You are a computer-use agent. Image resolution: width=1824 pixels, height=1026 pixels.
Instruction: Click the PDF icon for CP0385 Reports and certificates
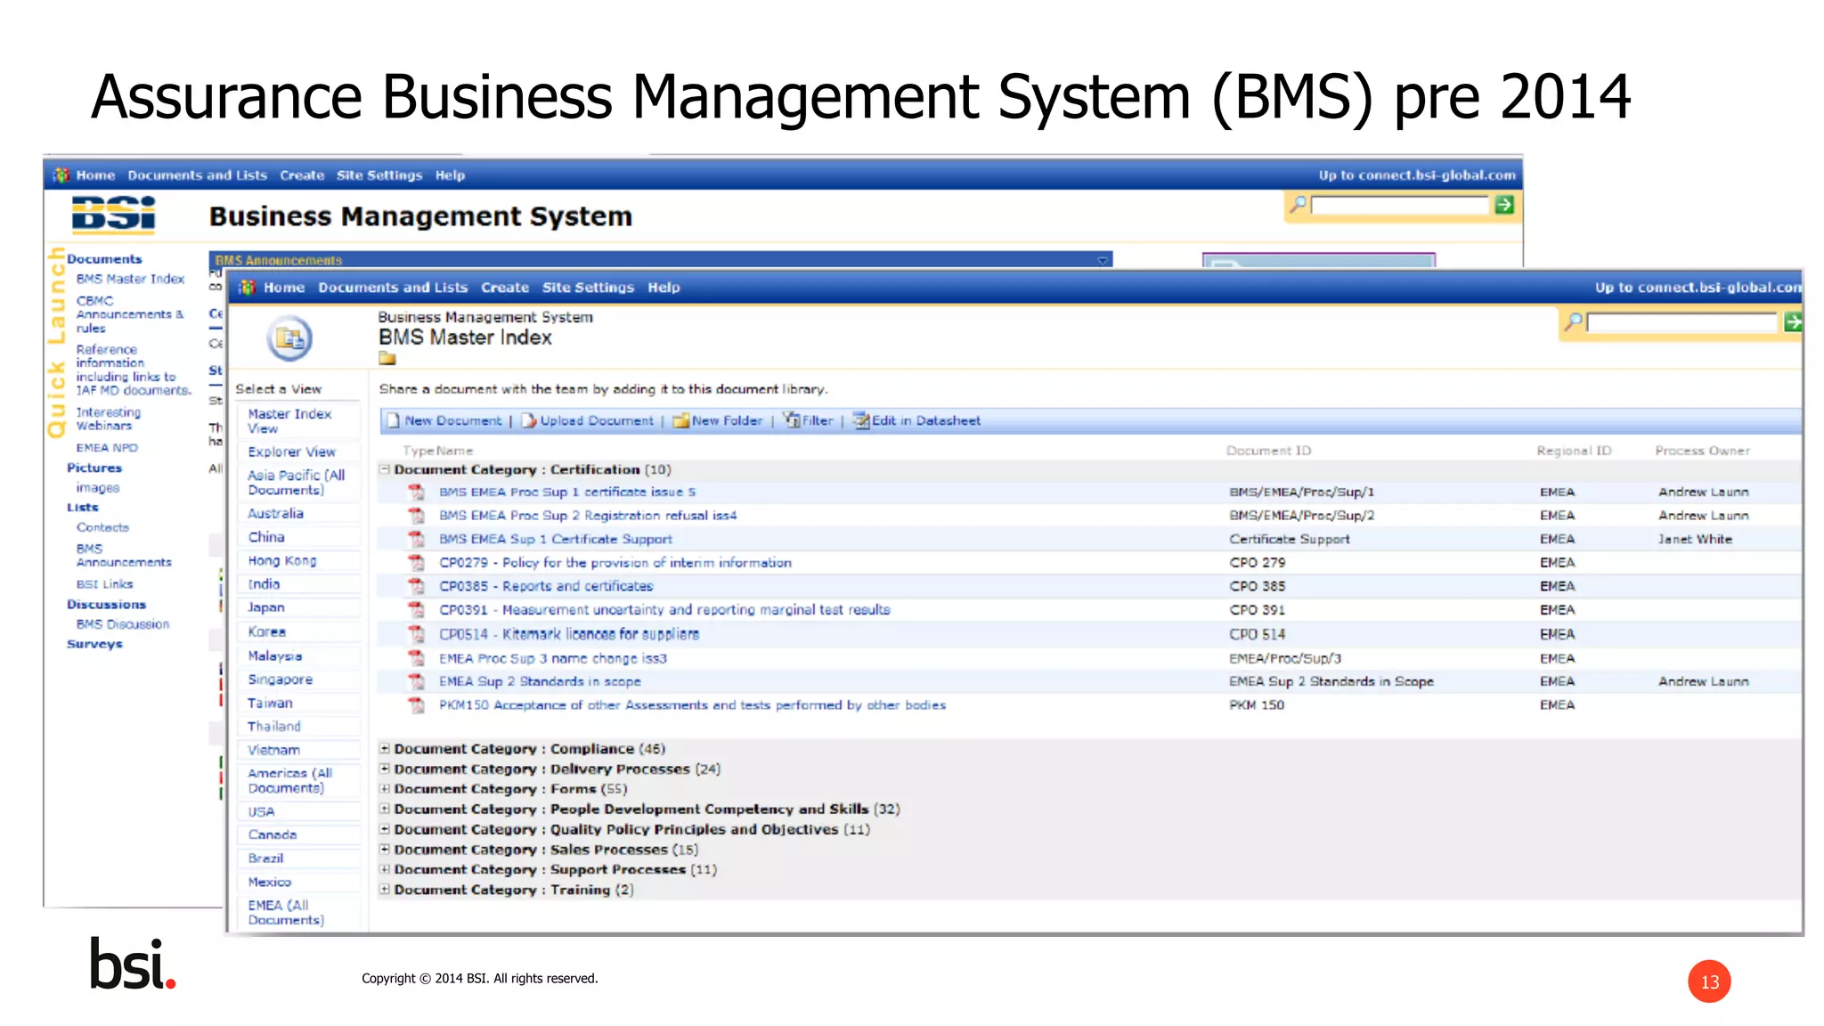click(416, 586)
